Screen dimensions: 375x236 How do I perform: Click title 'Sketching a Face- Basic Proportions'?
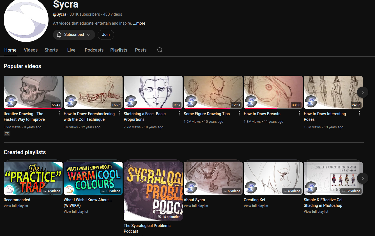(145, 117)
